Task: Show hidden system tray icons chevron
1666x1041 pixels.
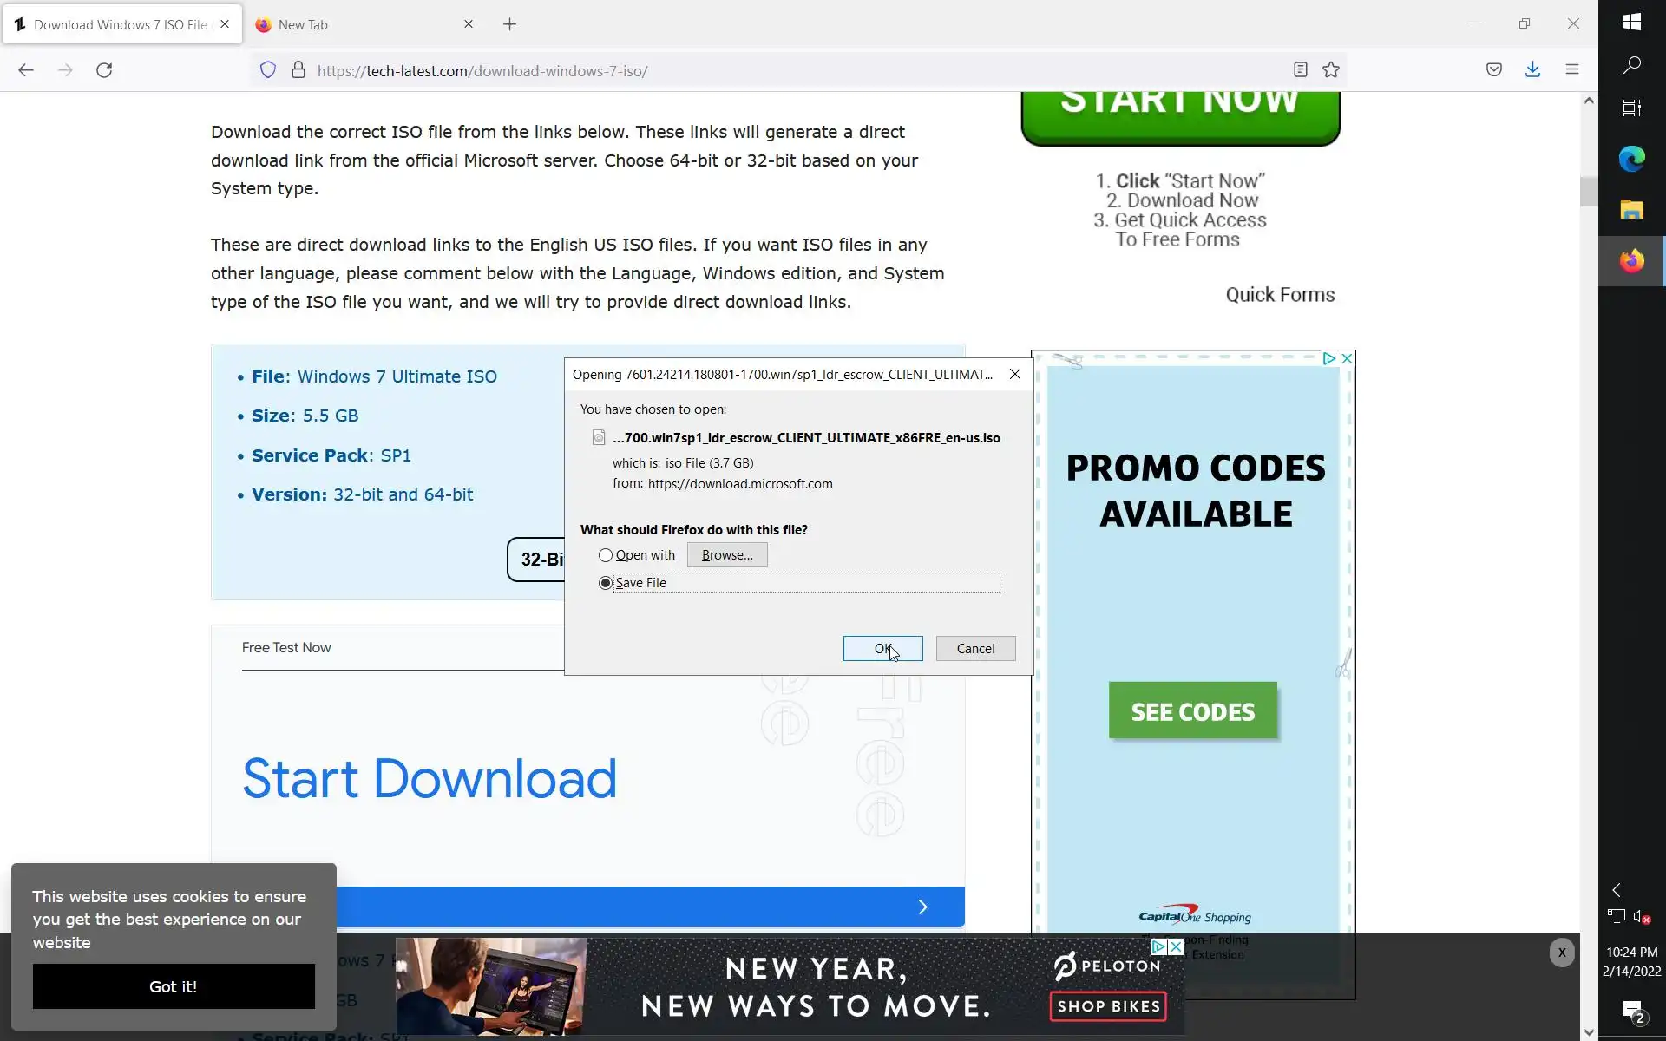Action: (1616, 890)
